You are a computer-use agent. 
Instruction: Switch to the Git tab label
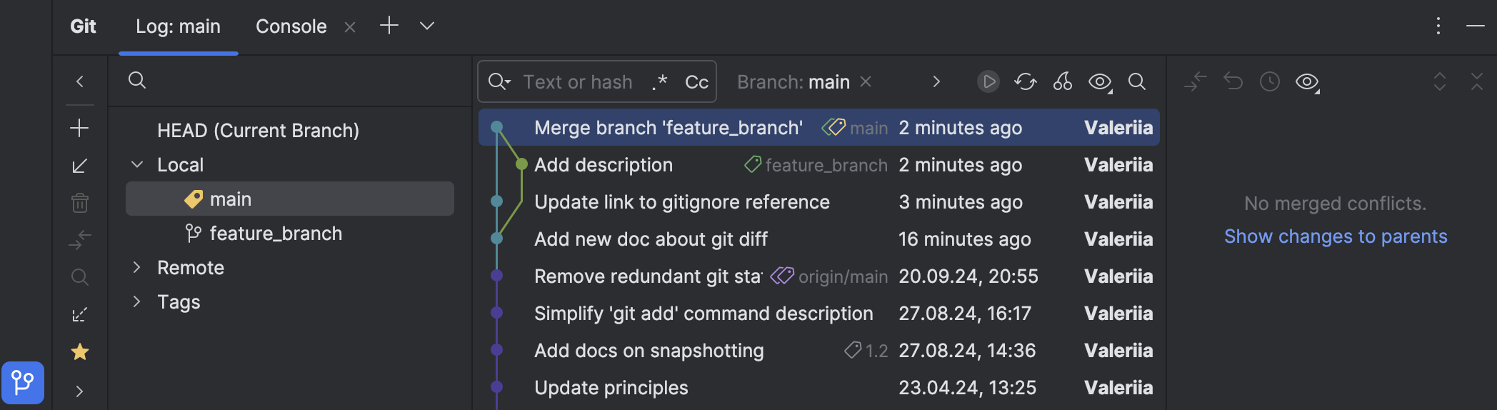point(83,26)
